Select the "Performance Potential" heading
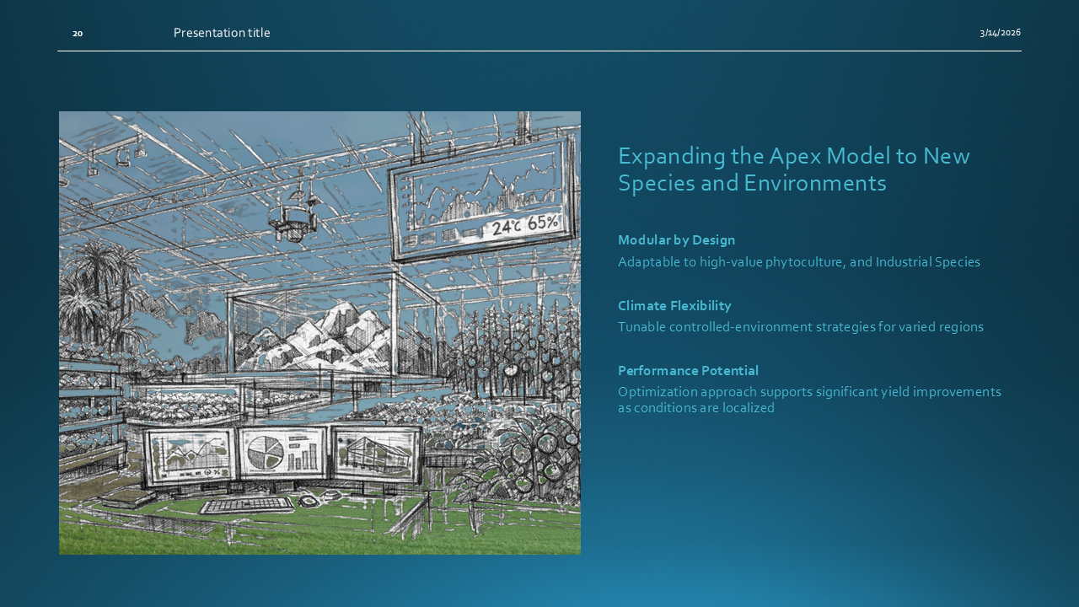Viewport: 1079px width, 607px height. point(688,371)
